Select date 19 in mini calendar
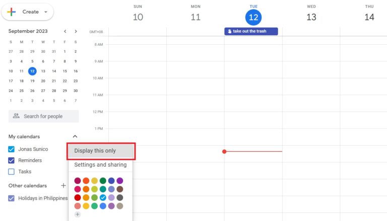Viewport: 387px width, 221px height. pos(32,81)
